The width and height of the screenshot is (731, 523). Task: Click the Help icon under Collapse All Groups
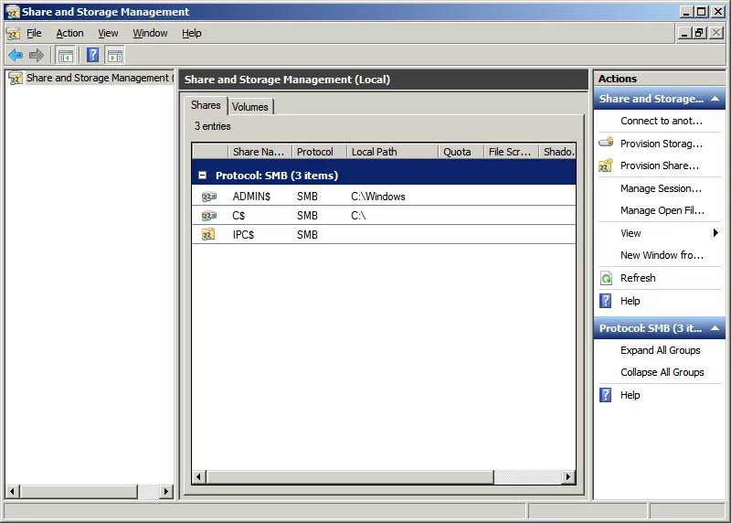coord(605,395)
